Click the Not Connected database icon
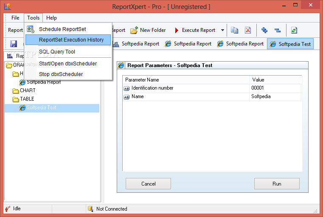This screenshot has width=323, height=217. [x=90, y=209]
